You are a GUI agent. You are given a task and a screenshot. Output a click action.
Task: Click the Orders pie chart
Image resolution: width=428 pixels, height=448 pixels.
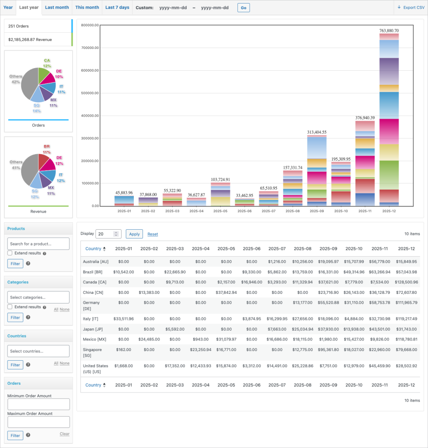[38, 86]
